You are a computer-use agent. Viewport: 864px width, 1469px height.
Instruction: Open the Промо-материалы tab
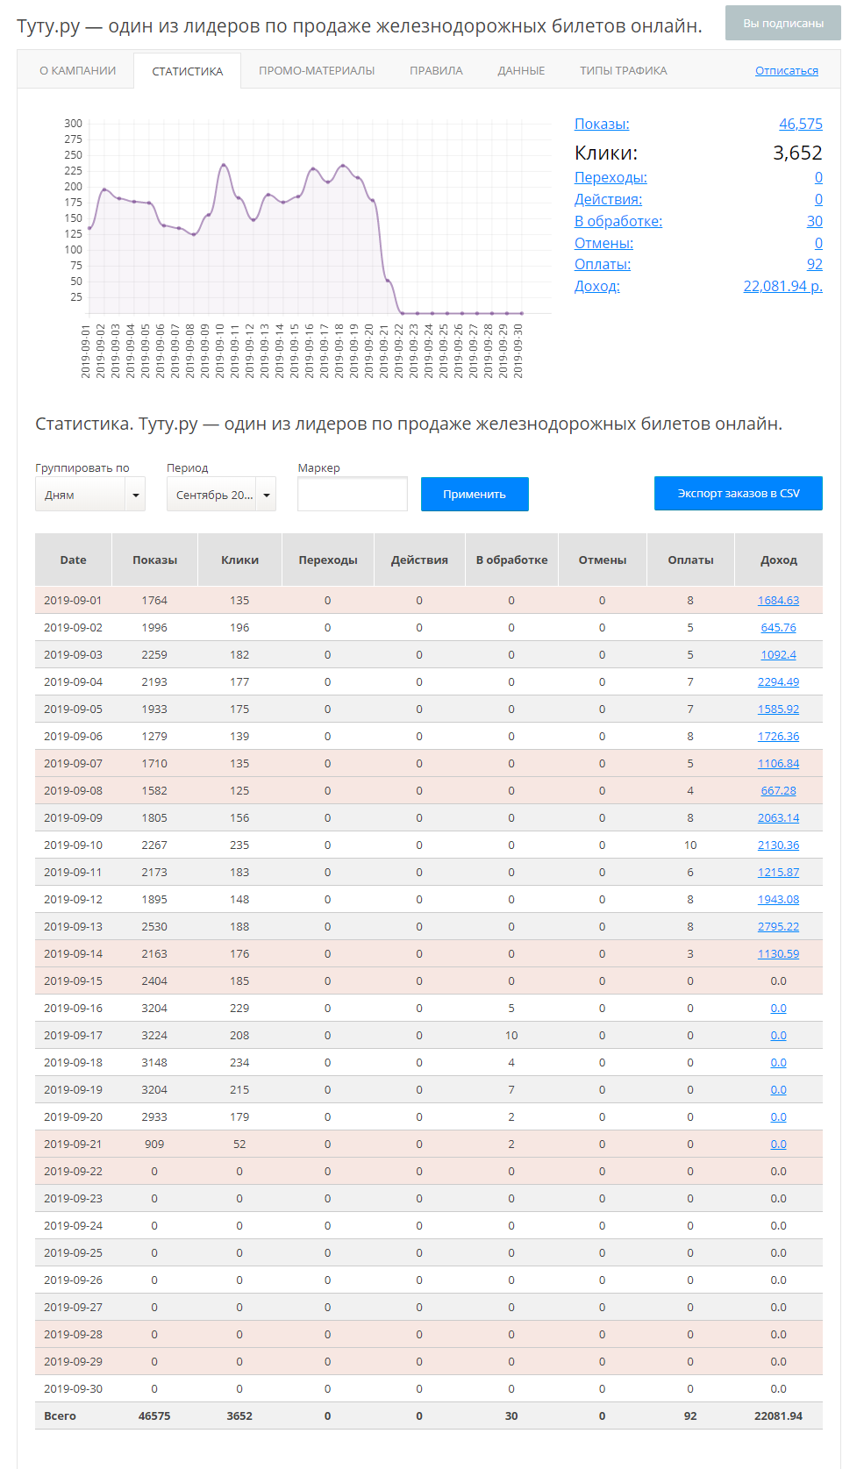click(317, 70)
